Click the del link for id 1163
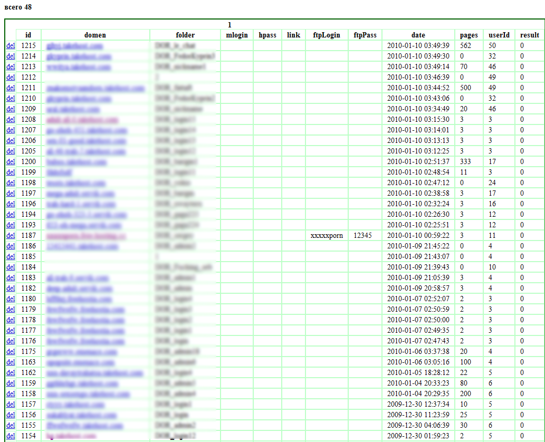545x442 pixels. point(11,362)
